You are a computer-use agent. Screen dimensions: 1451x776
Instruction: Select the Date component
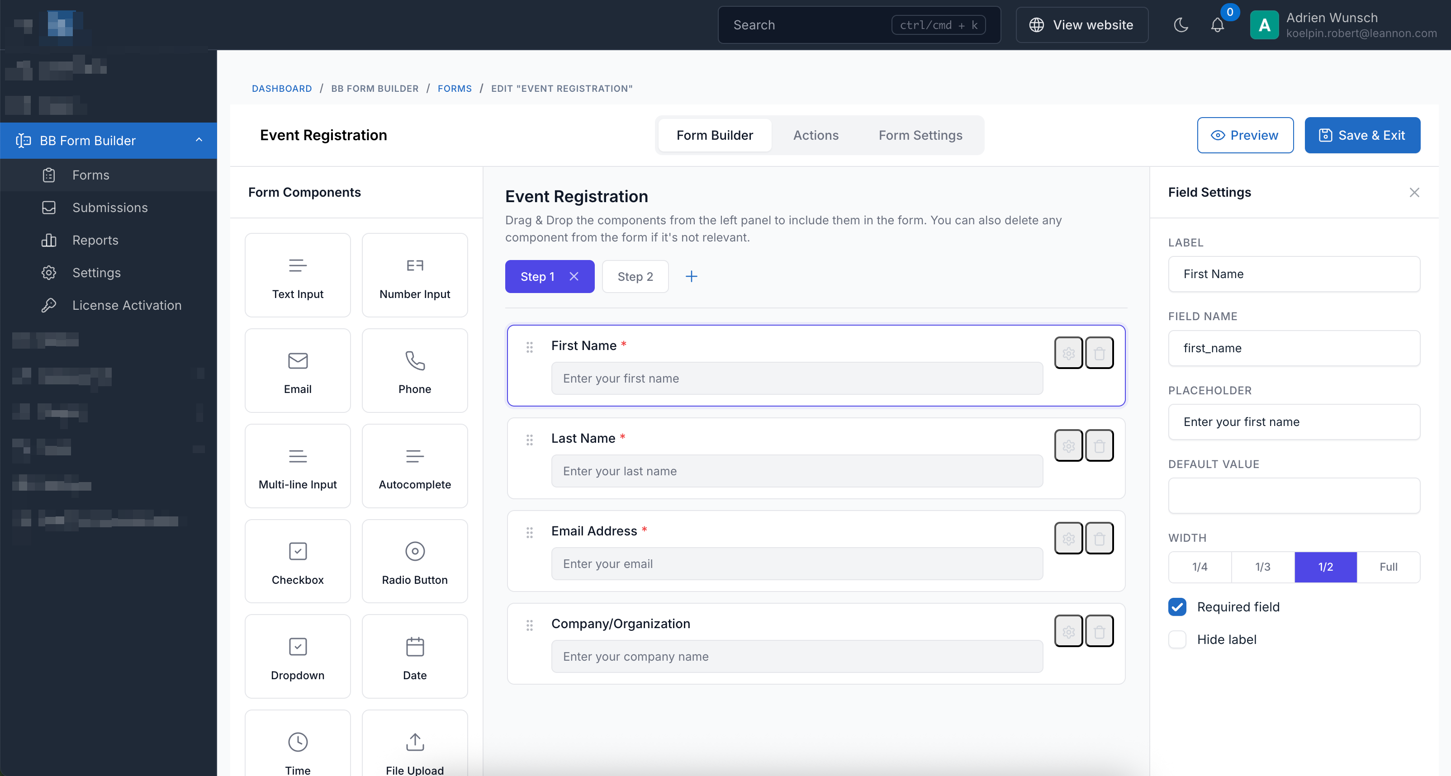click(414, 656)
